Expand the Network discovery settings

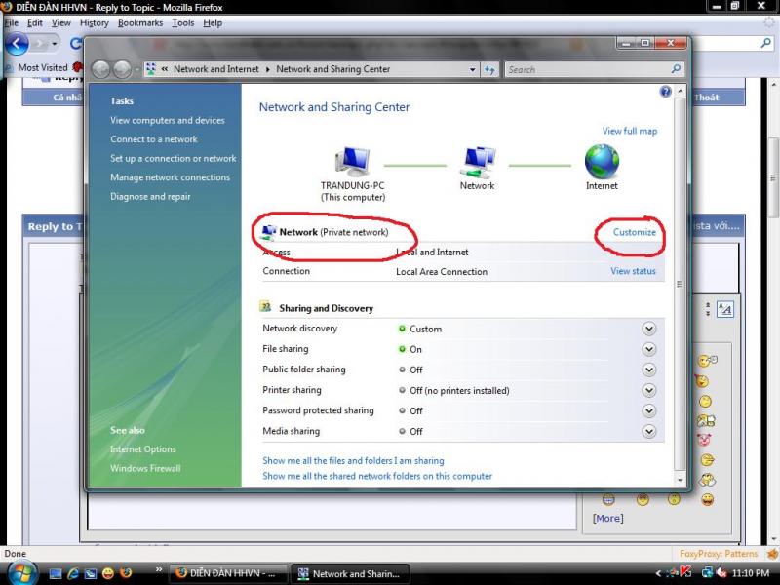point(649,329)
